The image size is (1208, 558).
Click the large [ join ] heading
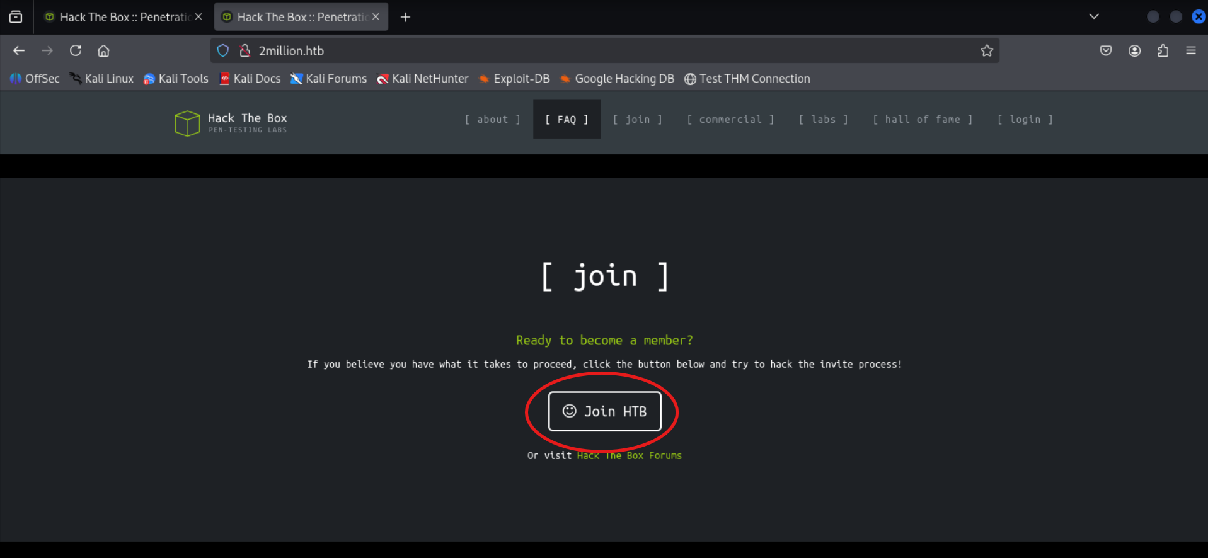pos(605,276)
